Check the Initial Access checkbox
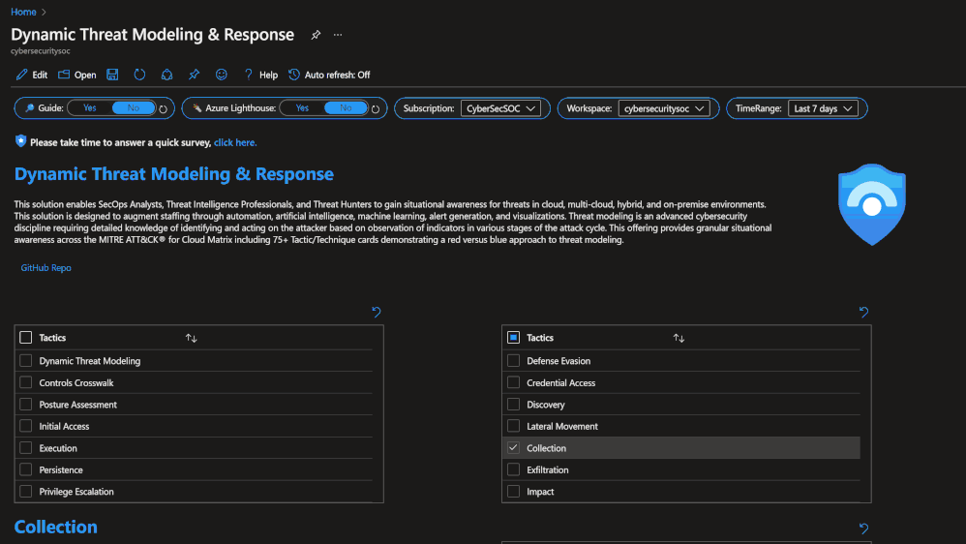The height and width of the screenshot is (544, 966). [x=26, y=426]
